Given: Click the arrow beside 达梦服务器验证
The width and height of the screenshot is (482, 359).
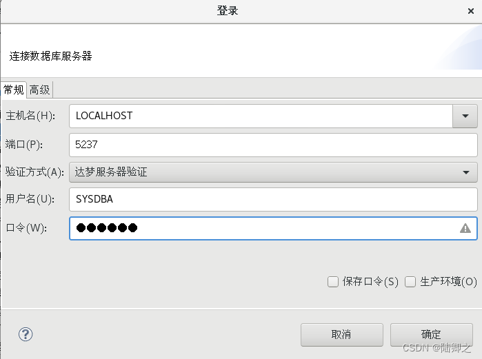Looking at the screenshot, I should pos(465,172).
